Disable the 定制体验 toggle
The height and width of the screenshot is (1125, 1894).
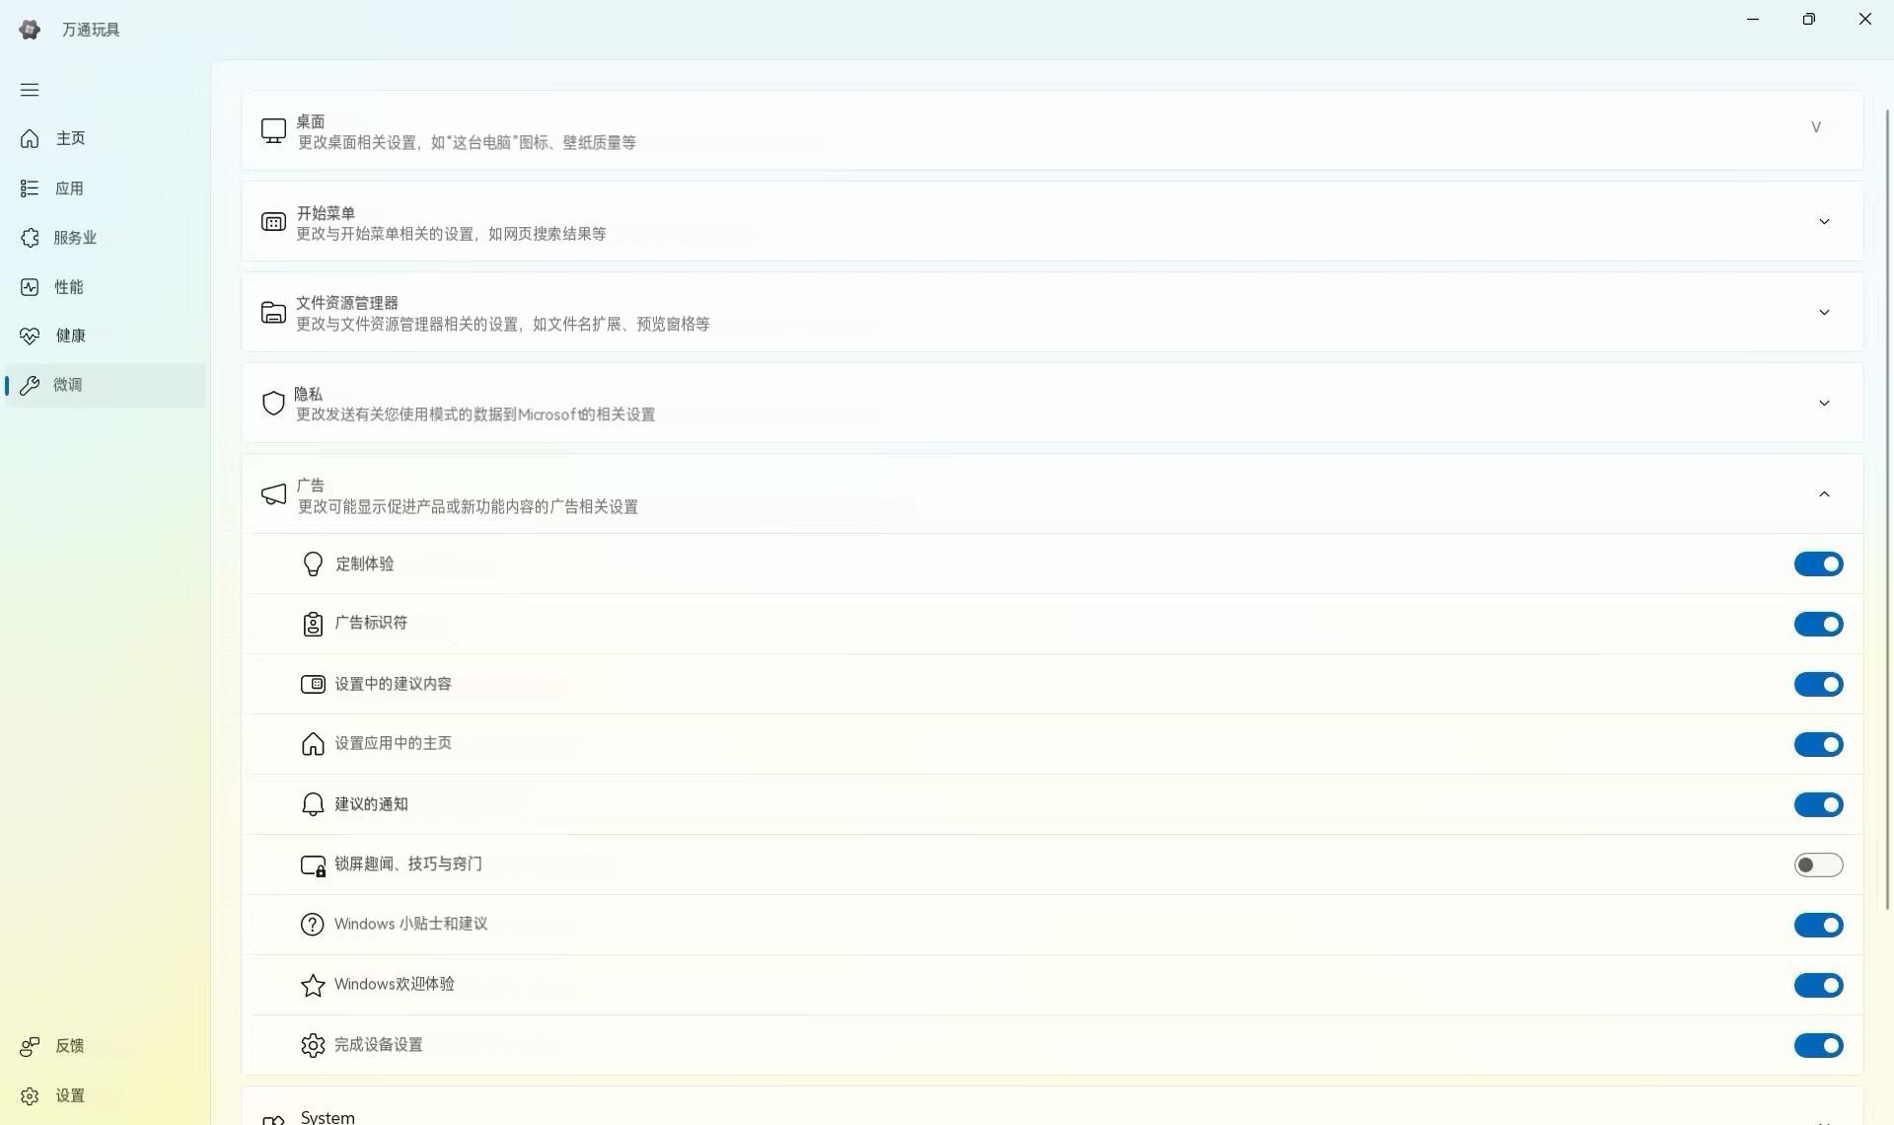(x=1817, y=563)
